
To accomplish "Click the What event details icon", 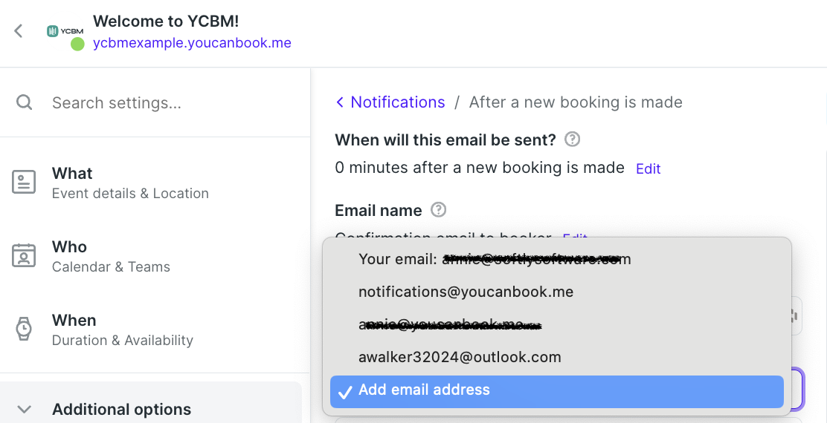I will coord(24,182).
